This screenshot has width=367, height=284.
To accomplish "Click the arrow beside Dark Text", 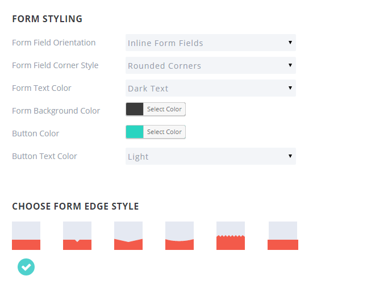I will point(290,87).
